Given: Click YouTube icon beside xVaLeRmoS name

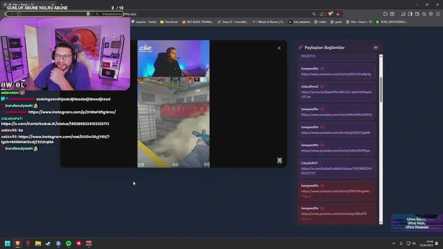Looking at the screenshot, I should [322, 86].
